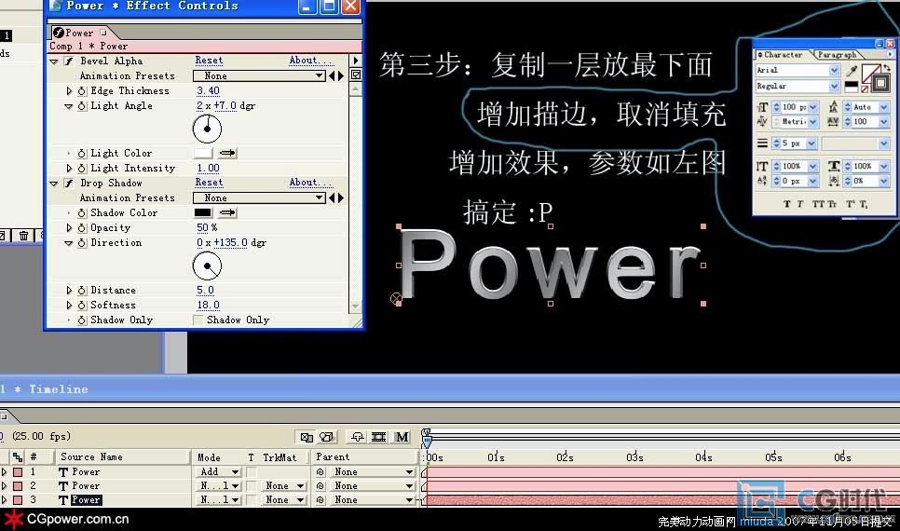Click the Draft 3D button in Timeline
The width and height of the screenshot is (900, 531).
click(x=327, y=437)
